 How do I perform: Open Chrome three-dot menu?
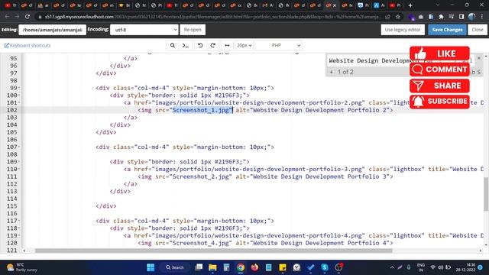point(482,17)
